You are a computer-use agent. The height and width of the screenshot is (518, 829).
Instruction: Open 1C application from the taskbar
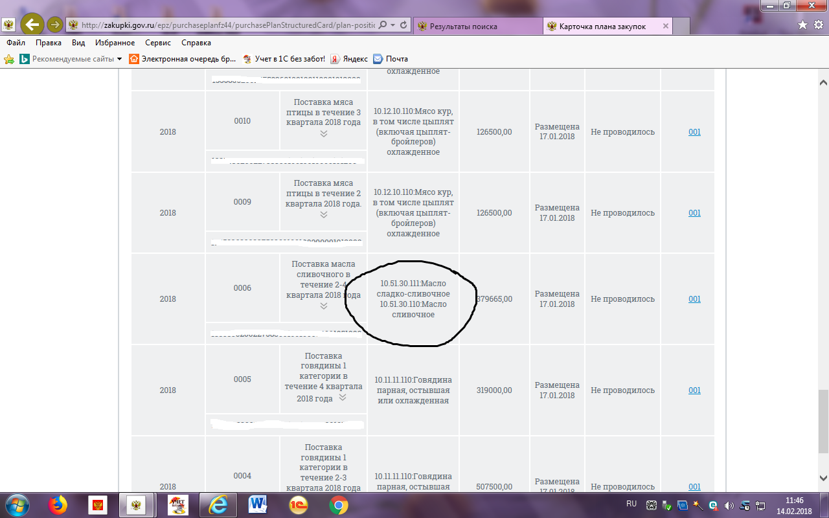[x=298, y=504]
